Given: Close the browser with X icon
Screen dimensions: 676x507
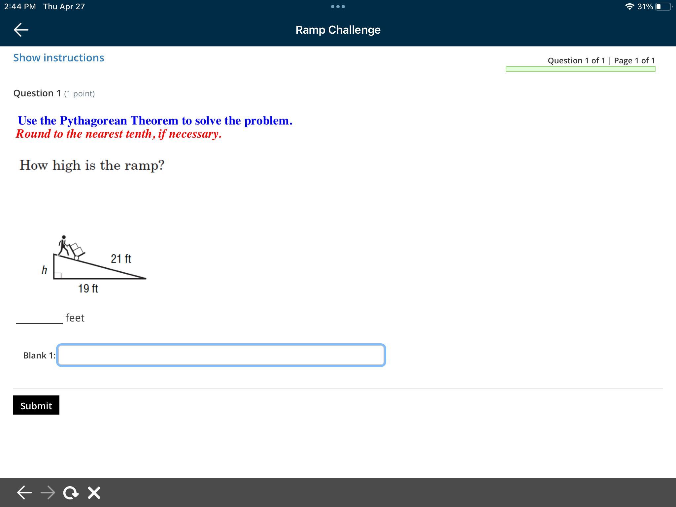Looking at the screenshot, I should point(94,492).
